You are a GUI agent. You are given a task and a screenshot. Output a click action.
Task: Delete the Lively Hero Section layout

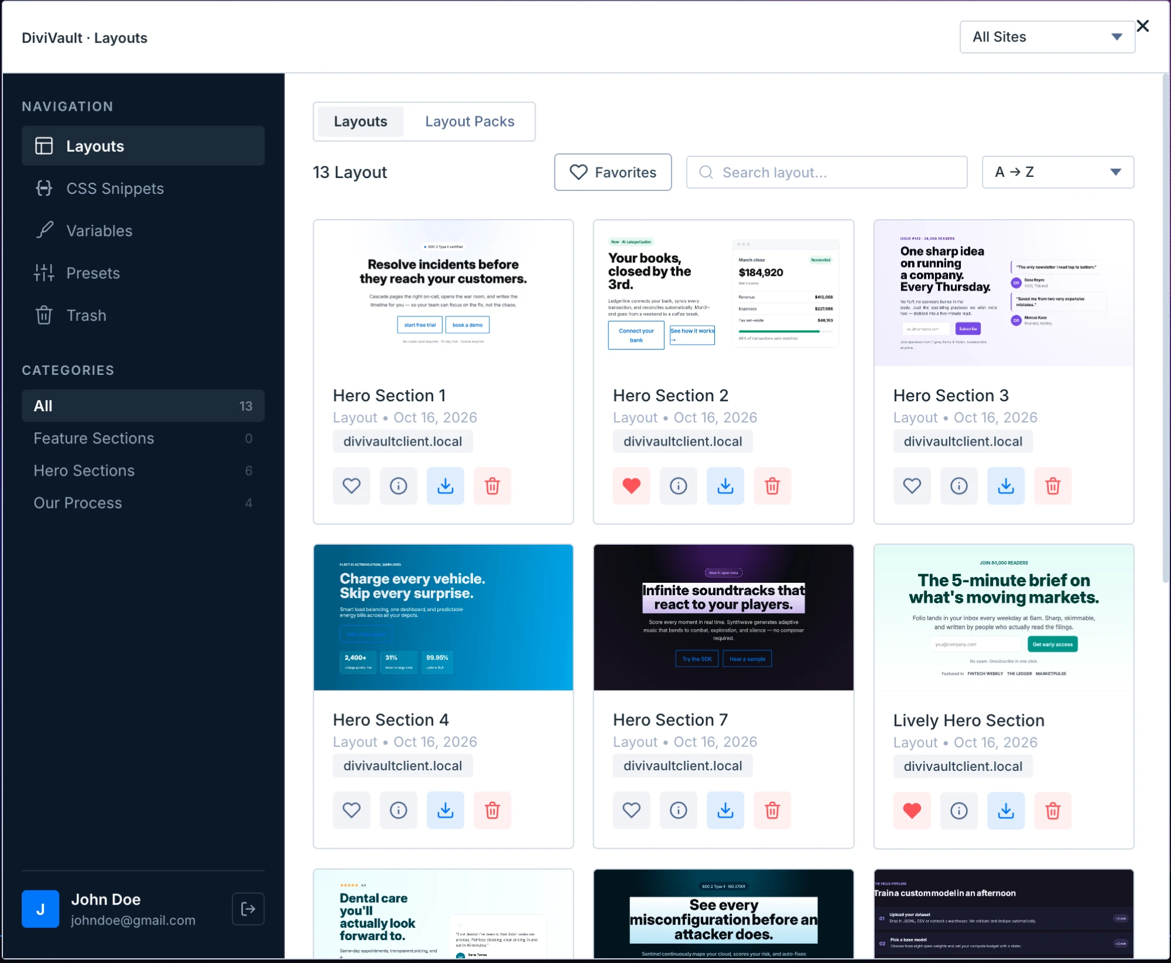(x=1053, y=811)
